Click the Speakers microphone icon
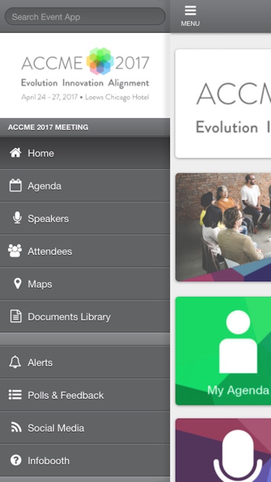 click(17, 218)
